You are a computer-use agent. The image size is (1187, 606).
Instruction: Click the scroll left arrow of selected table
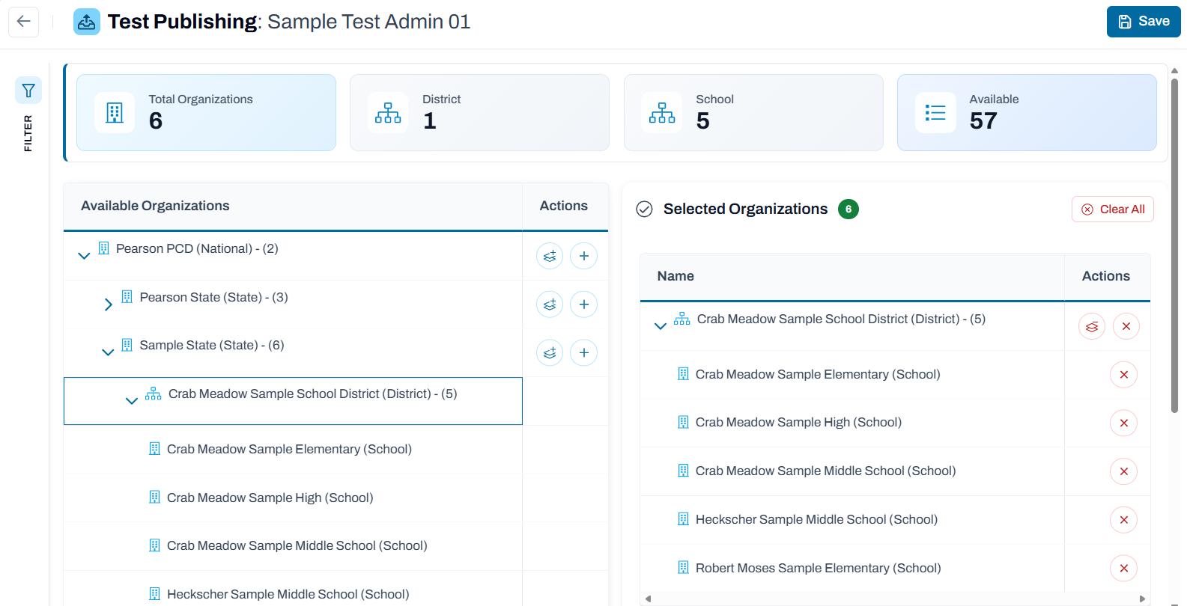click(648, 599)
